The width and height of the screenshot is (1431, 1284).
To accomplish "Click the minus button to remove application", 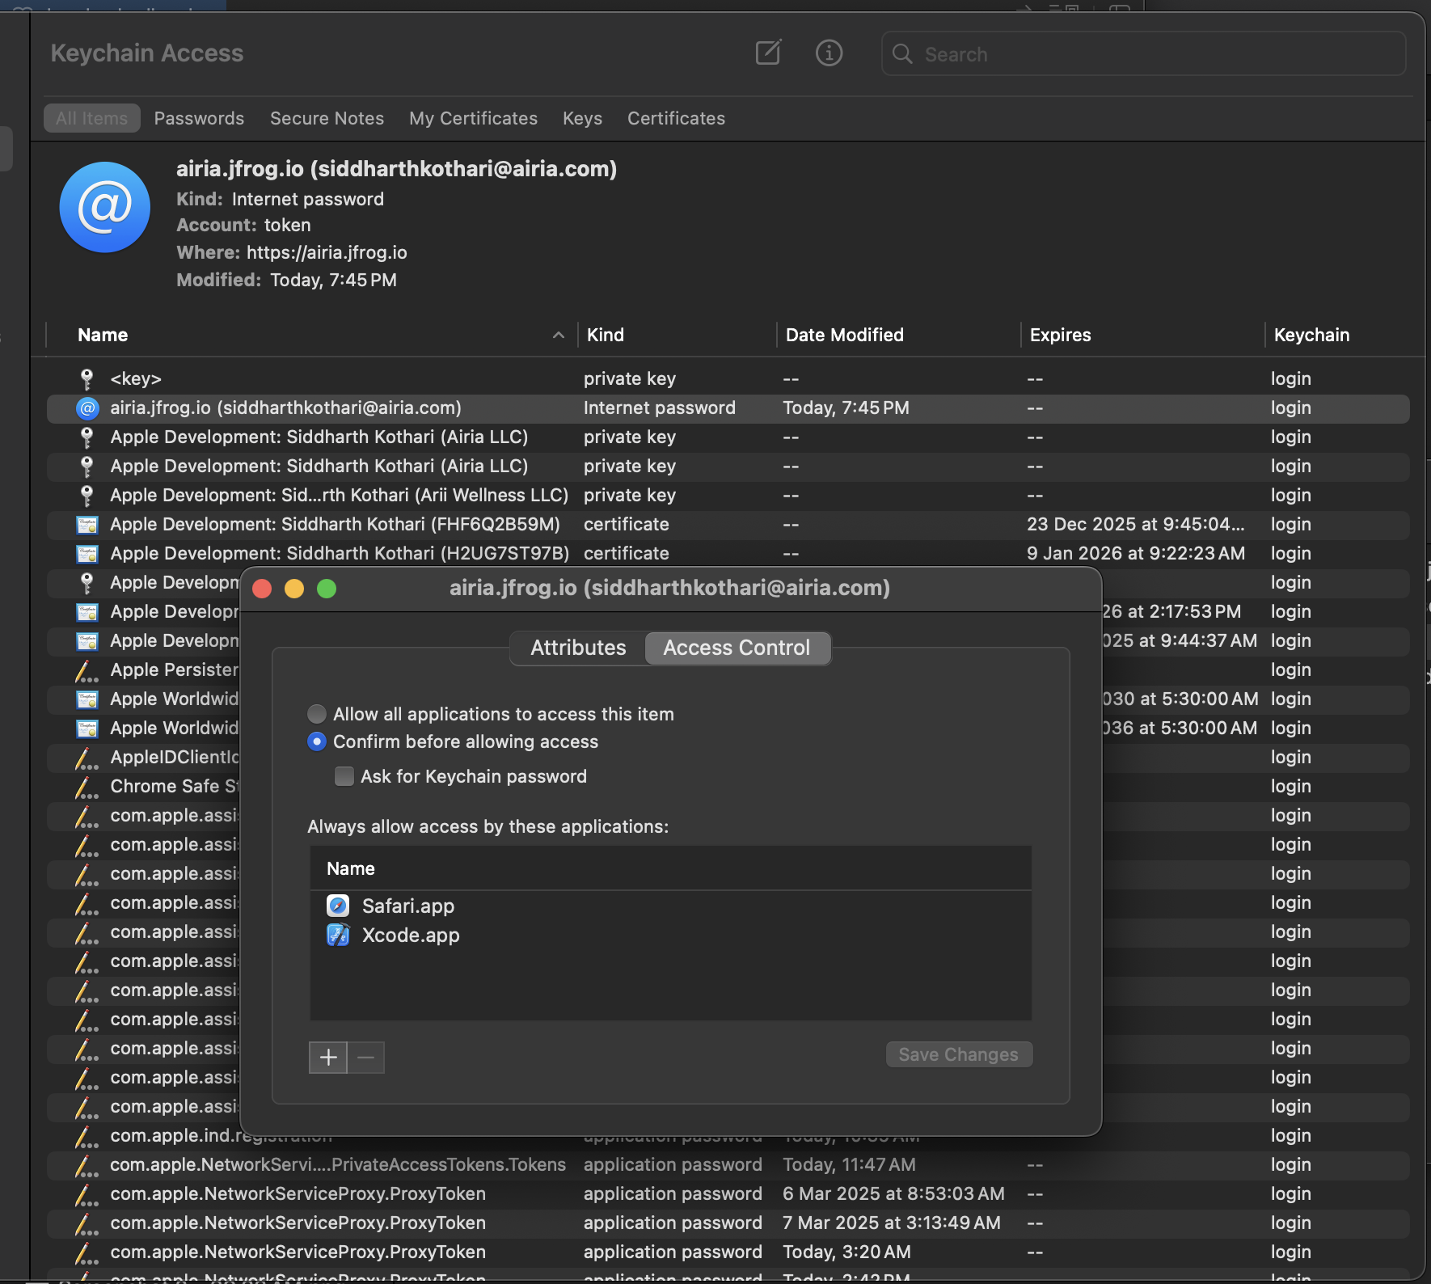I will 366,1057.
